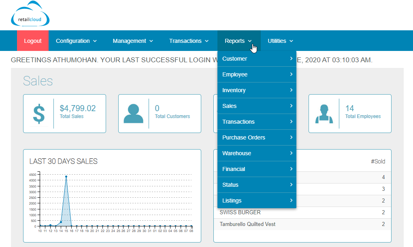
Task: Expand the Listings reports submenu
Action: pos(257,201)
